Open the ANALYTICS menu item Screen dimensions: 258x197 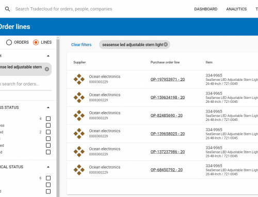click(x=236, y=9)
